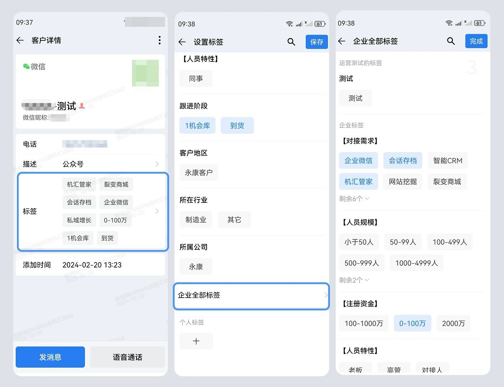The width and height of the screenshot is (504, 387).
Task: Expand 剩余2个 under 人员规模
Action: [354, 280]
